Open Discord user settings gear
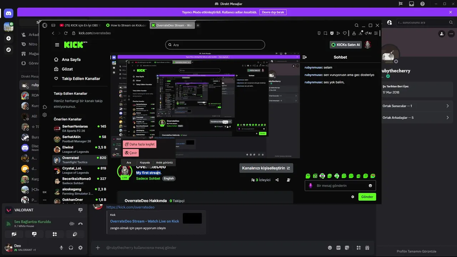Screen dimensions: 457x257 pos(80,248)
